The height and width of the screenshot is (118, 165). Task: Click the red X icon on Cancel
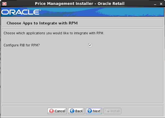(x=51, y=111)
